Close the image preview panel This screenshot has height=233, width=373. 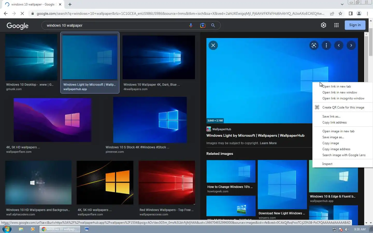pyautogui.click(x=213, y=45)
